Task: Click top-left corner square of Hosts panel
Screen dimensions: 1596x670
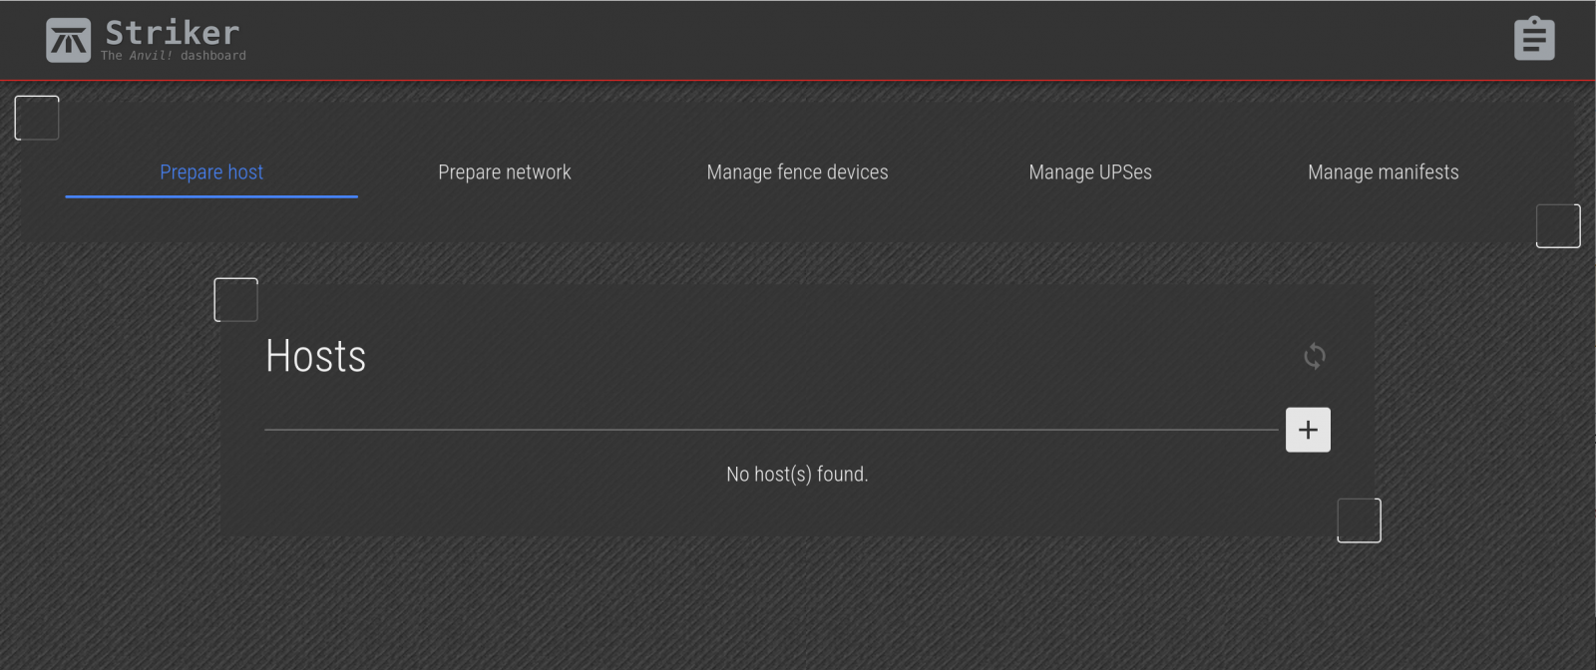Action: (236, 300)
